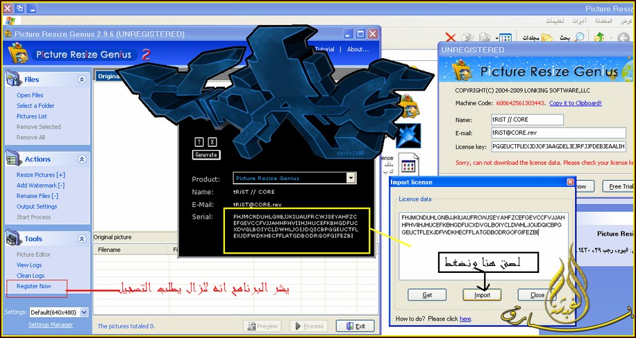Click Remove Selected
Viewport: 636px width, 338px height.
coord(38,127)
